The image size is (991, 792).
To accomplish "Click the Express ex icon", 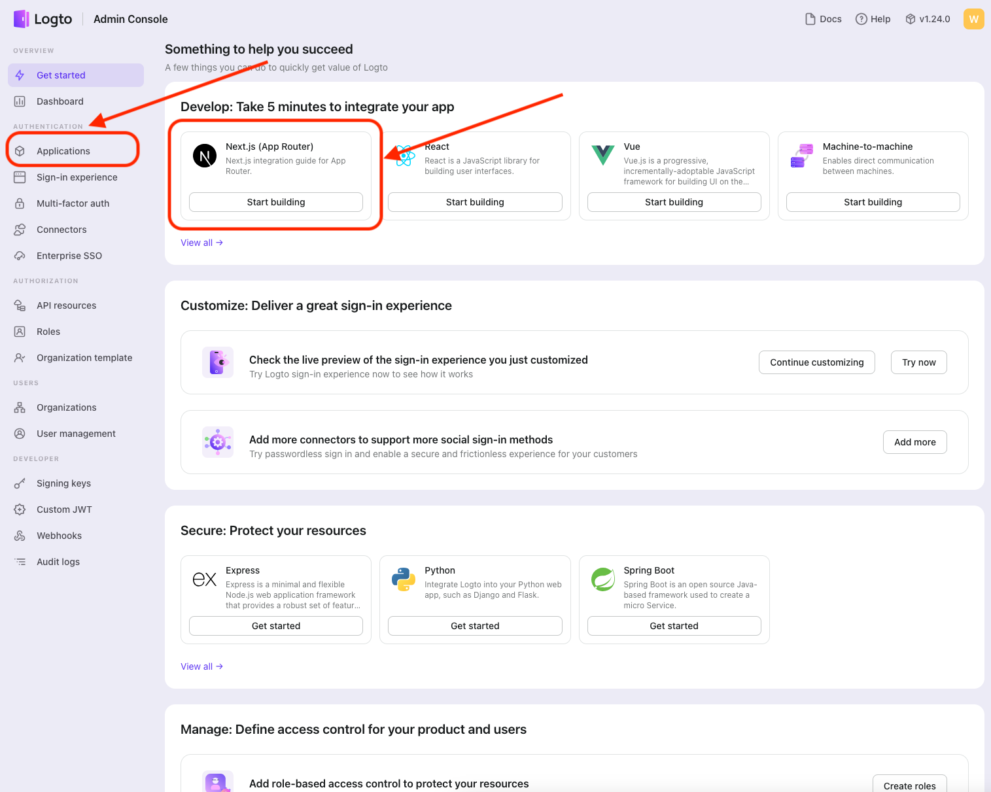I will click(x=205, y=579).
